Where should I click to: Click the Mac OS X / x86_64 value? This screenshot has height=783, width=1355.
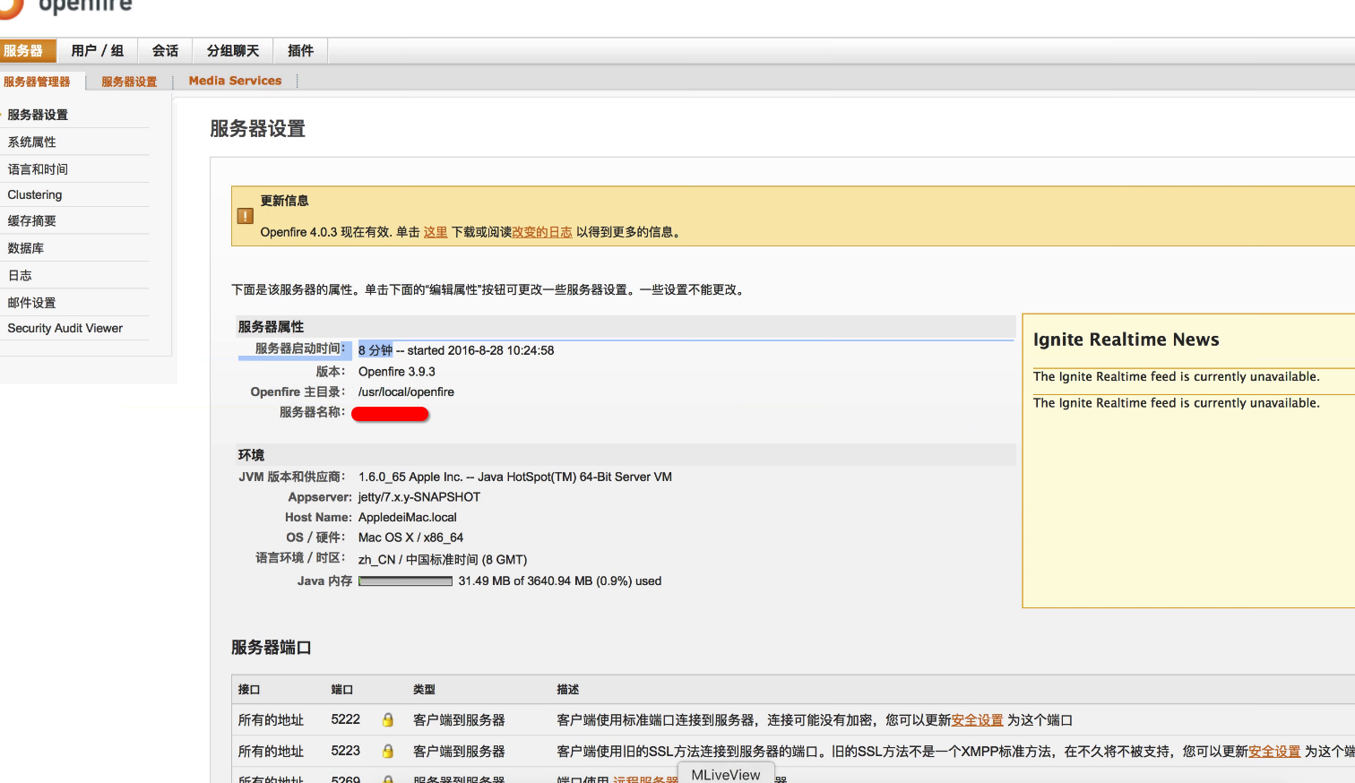tap(410, 538)
